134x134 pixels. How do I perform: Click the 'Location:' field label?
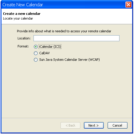tap(24, 38)
